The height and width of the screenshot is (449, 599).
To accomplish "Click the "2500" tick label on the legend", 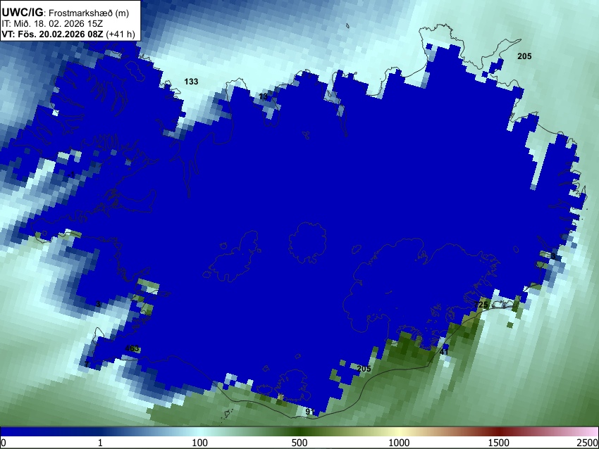I will pos(588,443).
